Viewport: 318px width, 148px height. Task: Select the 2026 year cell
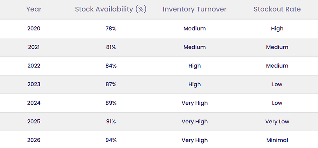click(34, 140)
